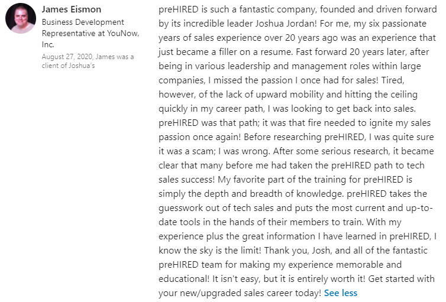This screenshot has width=446, height=302.
Task: Click "client of Joshua's" relationship text
Action: point(69,66)
